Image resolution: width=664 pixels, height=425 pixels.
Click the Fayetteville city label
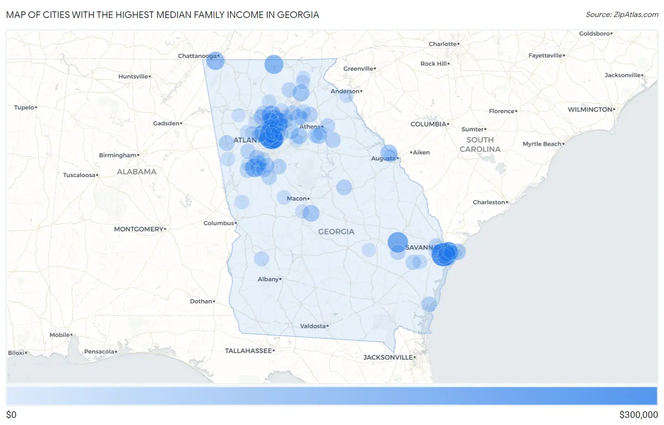(547, 55)
